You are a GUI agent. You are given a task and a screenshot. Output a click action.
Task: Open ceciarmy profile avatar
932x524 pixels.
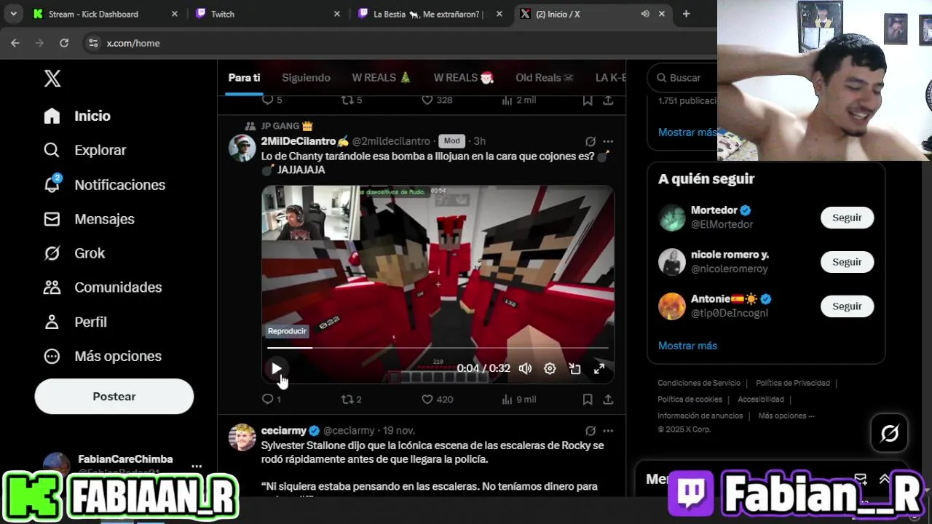[x=242, y=437]
